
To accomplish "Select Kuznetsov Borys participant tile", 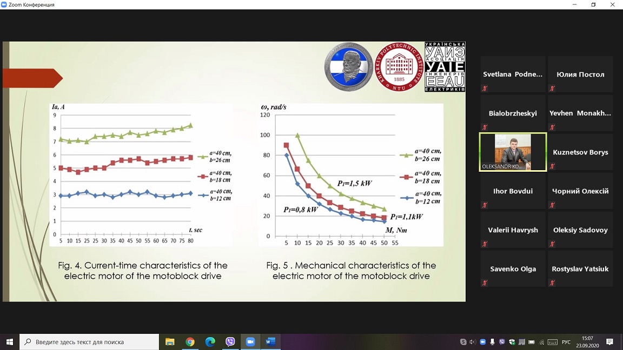I will coord(580,152).
